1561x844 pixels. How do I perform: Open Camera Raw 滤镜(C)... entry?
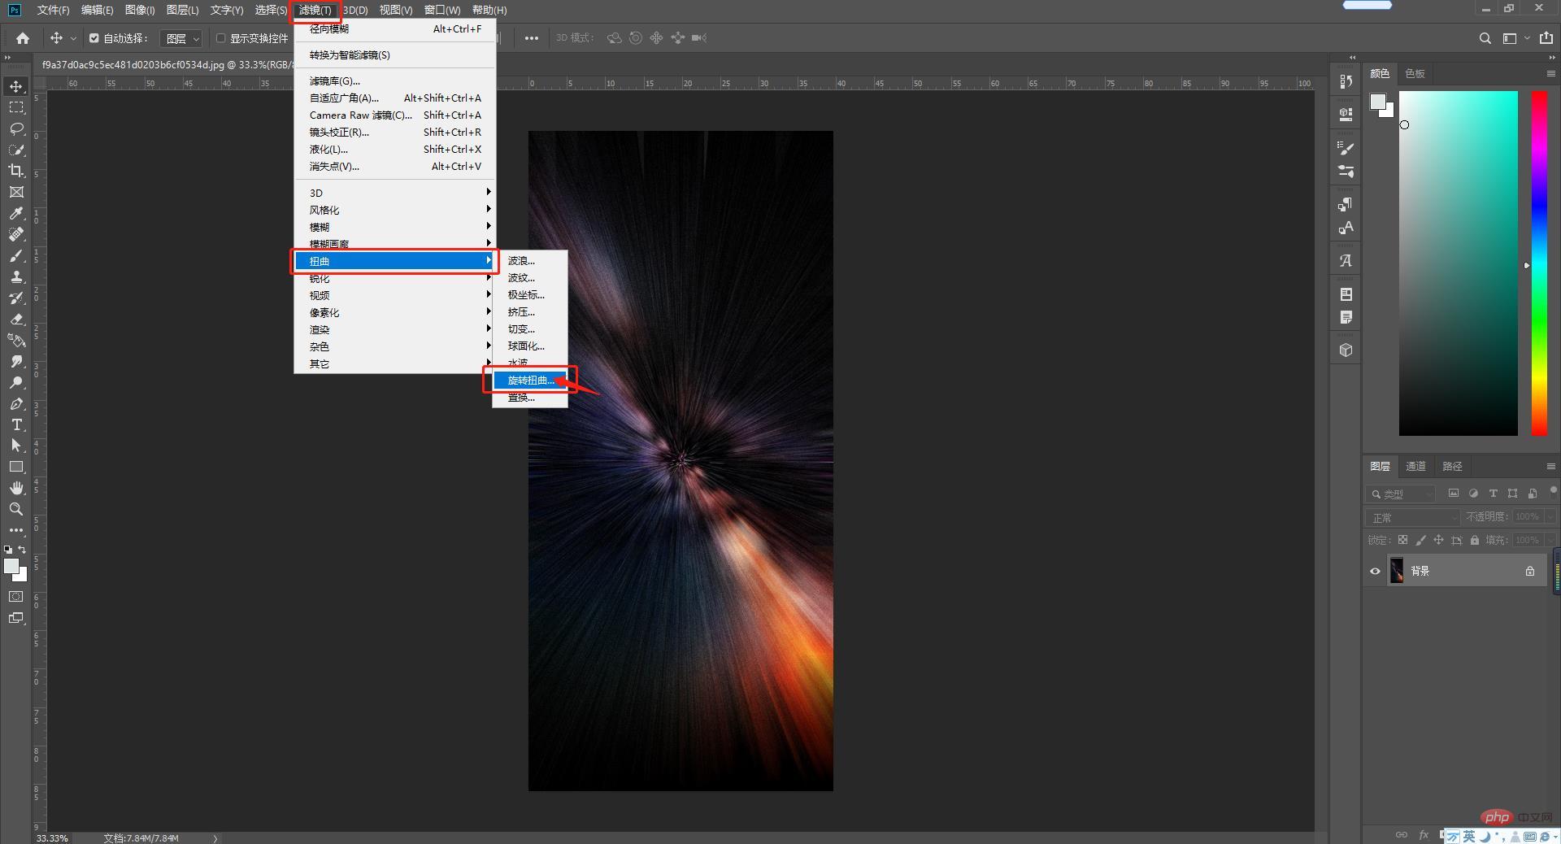point(395,115)
